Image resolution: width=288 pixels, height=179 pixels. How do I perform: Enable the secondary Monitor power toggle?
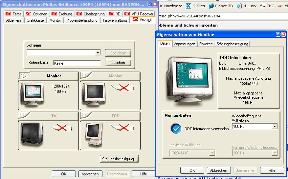(x=84, y=75)
